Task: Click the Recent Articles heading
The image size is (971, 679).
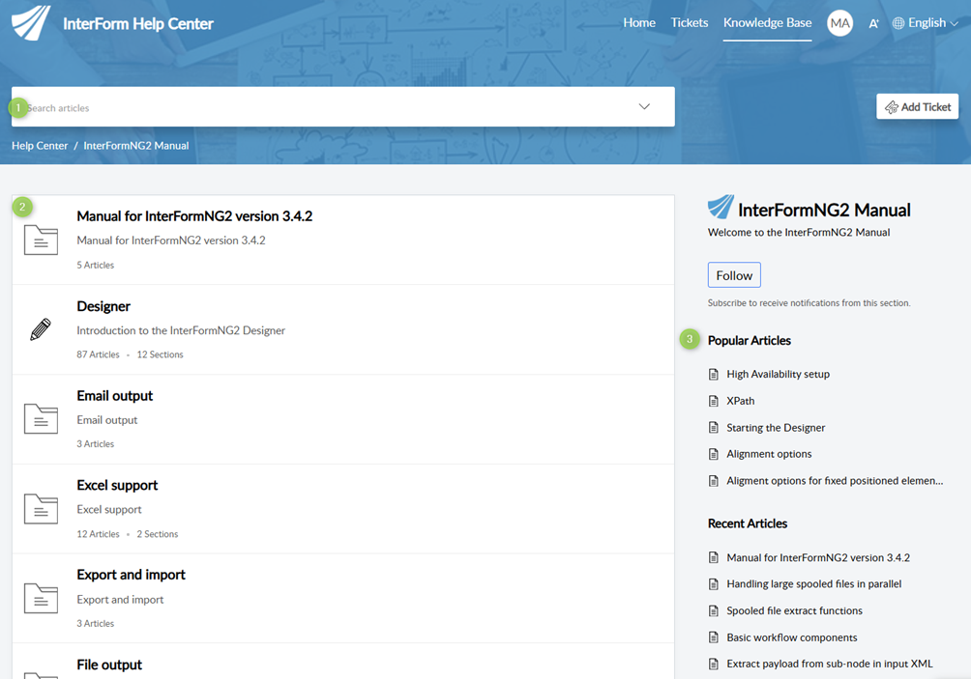Action: [748, 523]
